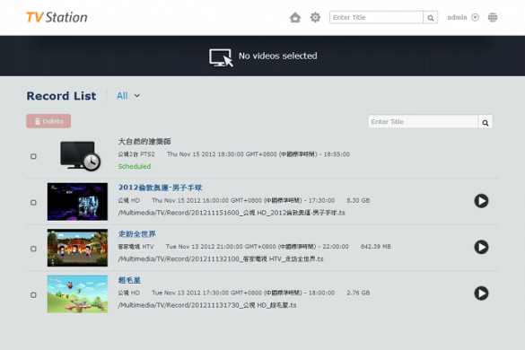Click the admin username text

[x=457, y=17]
